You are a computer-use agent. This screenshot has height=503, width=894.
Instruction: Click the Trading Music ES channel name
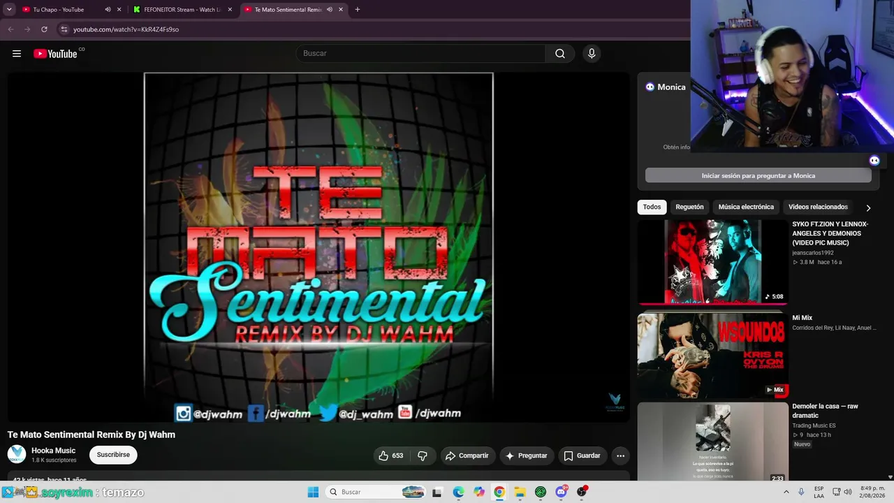point(814,425)
